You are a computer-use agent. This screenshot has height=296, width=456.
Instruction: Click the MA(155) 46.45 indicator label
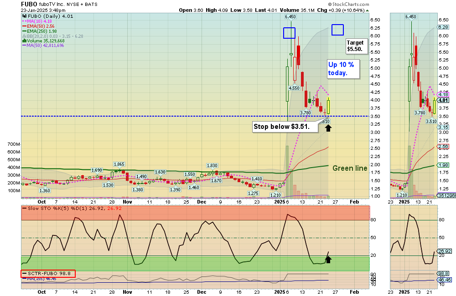click(x=39, y=279)
